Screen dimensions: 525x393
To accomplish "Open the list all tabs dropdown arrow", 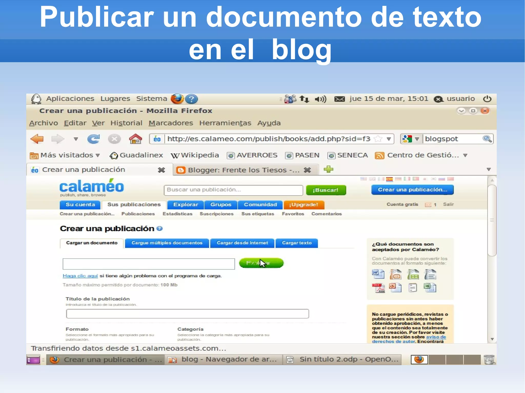I will (x=489, y=169).
